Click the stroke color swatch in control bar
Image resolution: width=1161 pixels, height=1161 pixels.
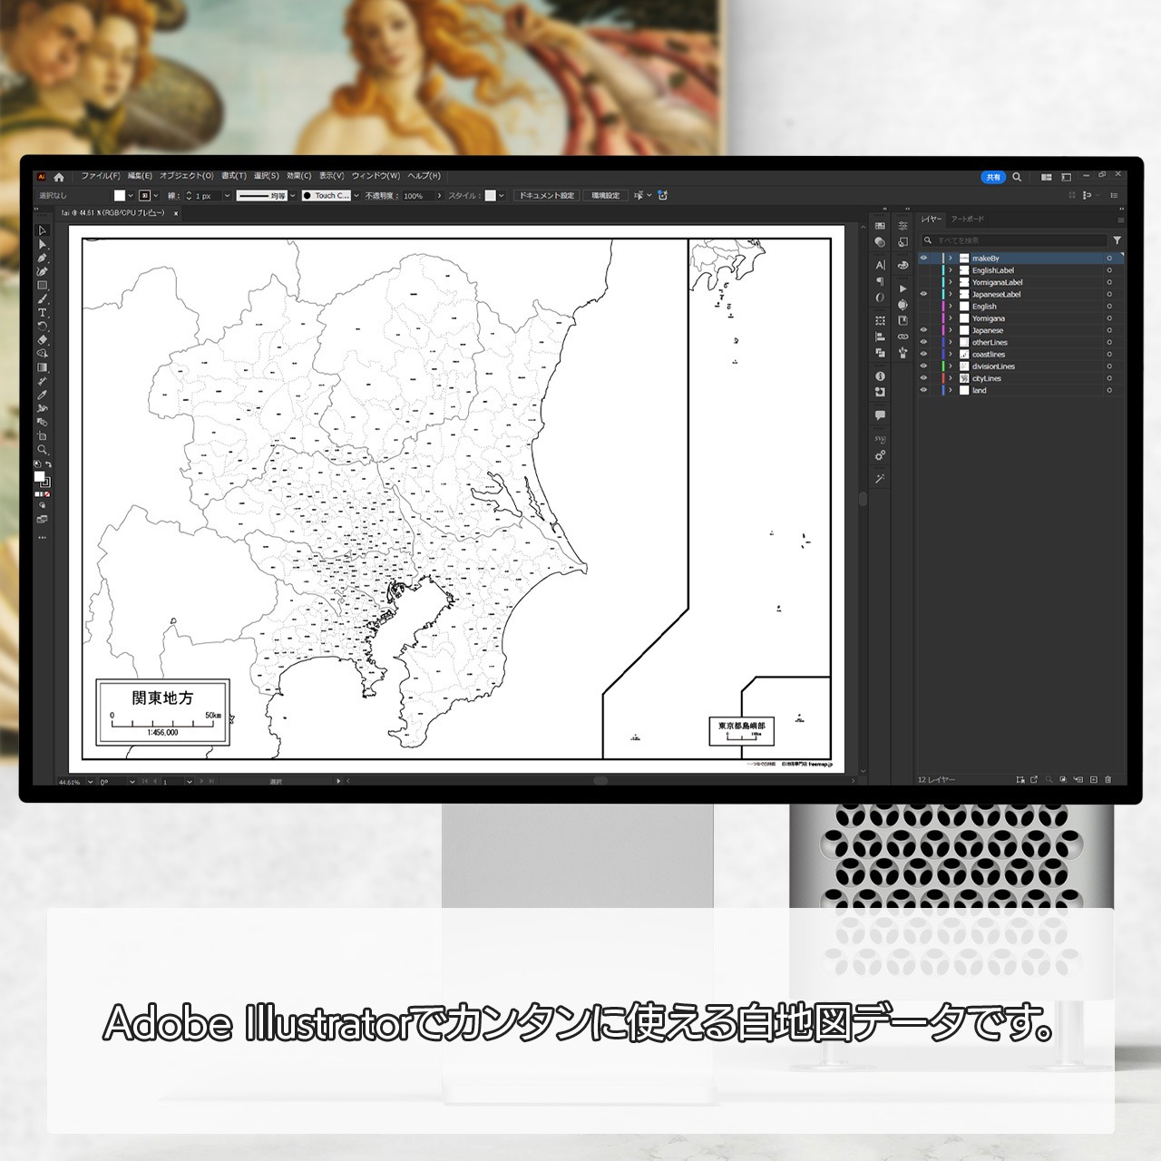144,196
